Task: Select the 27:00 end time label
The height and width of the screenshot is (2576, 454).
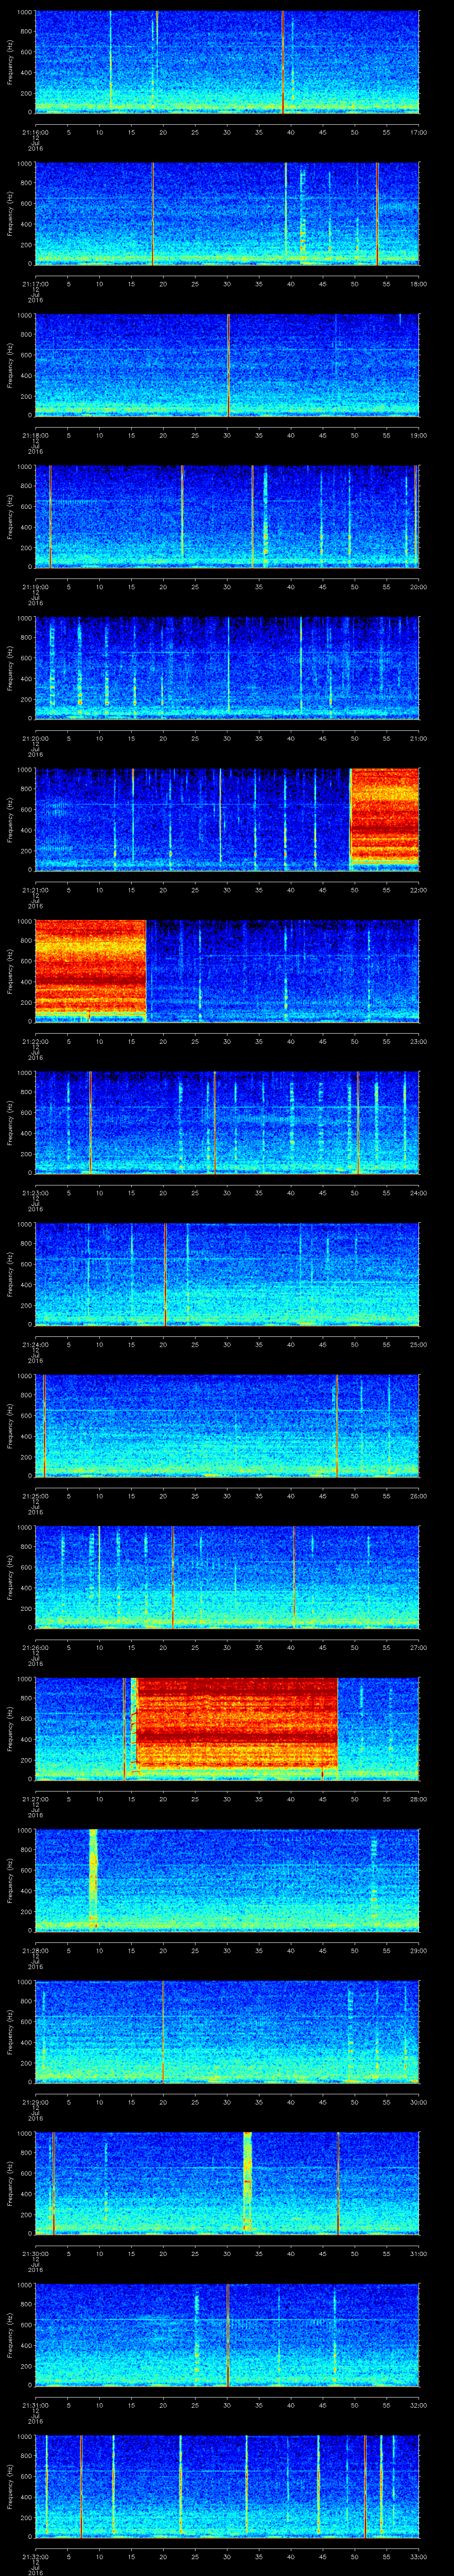Action: coord(419,1648)
